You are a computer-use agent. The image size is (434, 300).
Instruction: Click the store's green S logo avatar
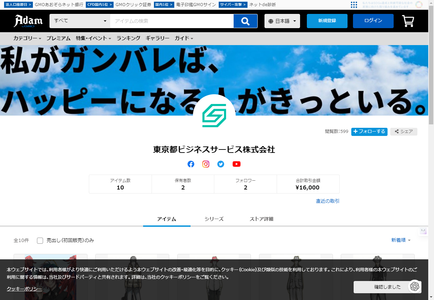click(x=214, y=116)
